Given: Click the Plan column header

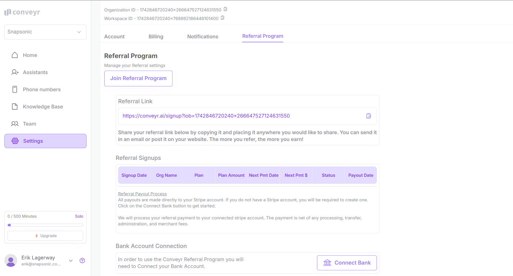Looking at the screenshot, I should coord(199,175).
